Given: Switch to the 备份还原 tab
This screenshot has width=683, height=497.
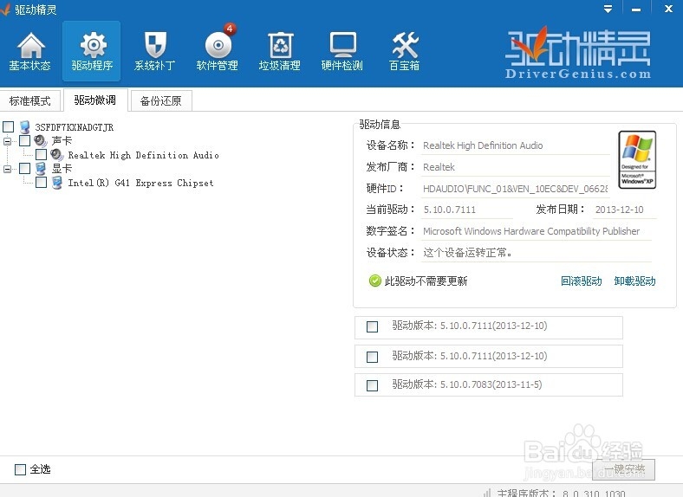Looking at the screenshot, I should (160, 100).
